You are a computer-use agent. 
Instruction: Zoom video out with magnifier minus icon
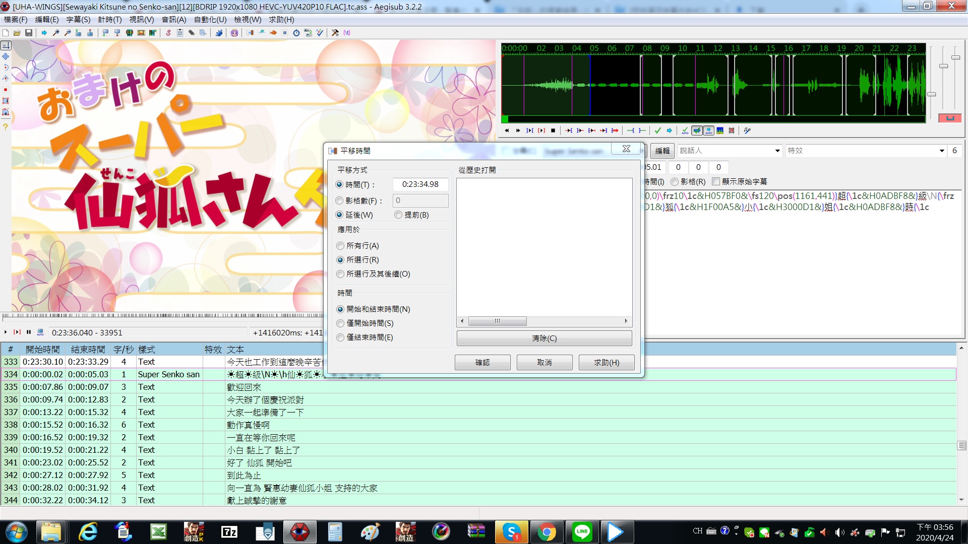click(x=68, y=33)
